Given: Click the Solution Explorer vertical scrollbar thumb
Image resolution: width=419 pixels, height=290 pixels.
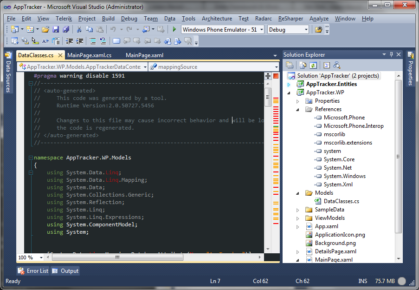Looking at the screenshot, I should [398, 156].
